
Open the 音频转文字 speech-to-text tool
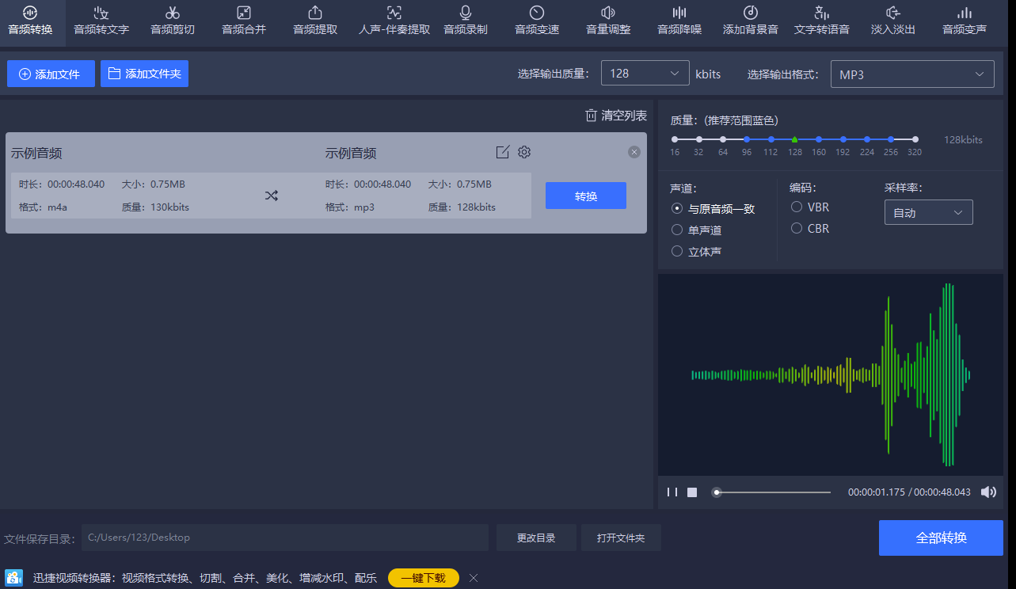(x=101, y=21)
